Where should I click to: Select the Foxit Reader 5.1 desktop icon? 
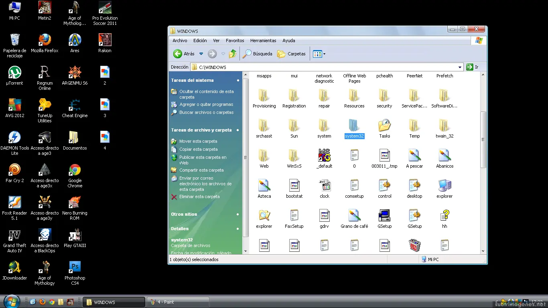(15, 208)
